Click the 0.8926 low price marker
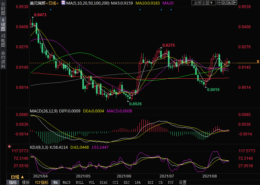 tap(135, 104)
